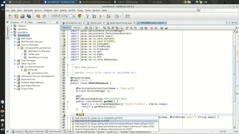Open the File menu
Screen dimensions: 239x134
8,10
